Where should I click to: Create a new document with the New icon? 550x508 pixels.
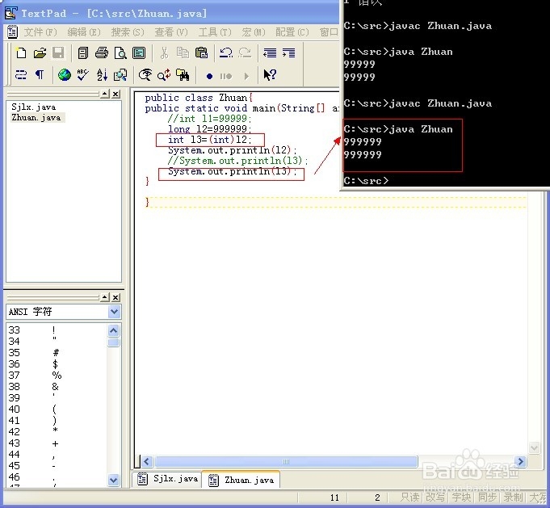point(21,53)
